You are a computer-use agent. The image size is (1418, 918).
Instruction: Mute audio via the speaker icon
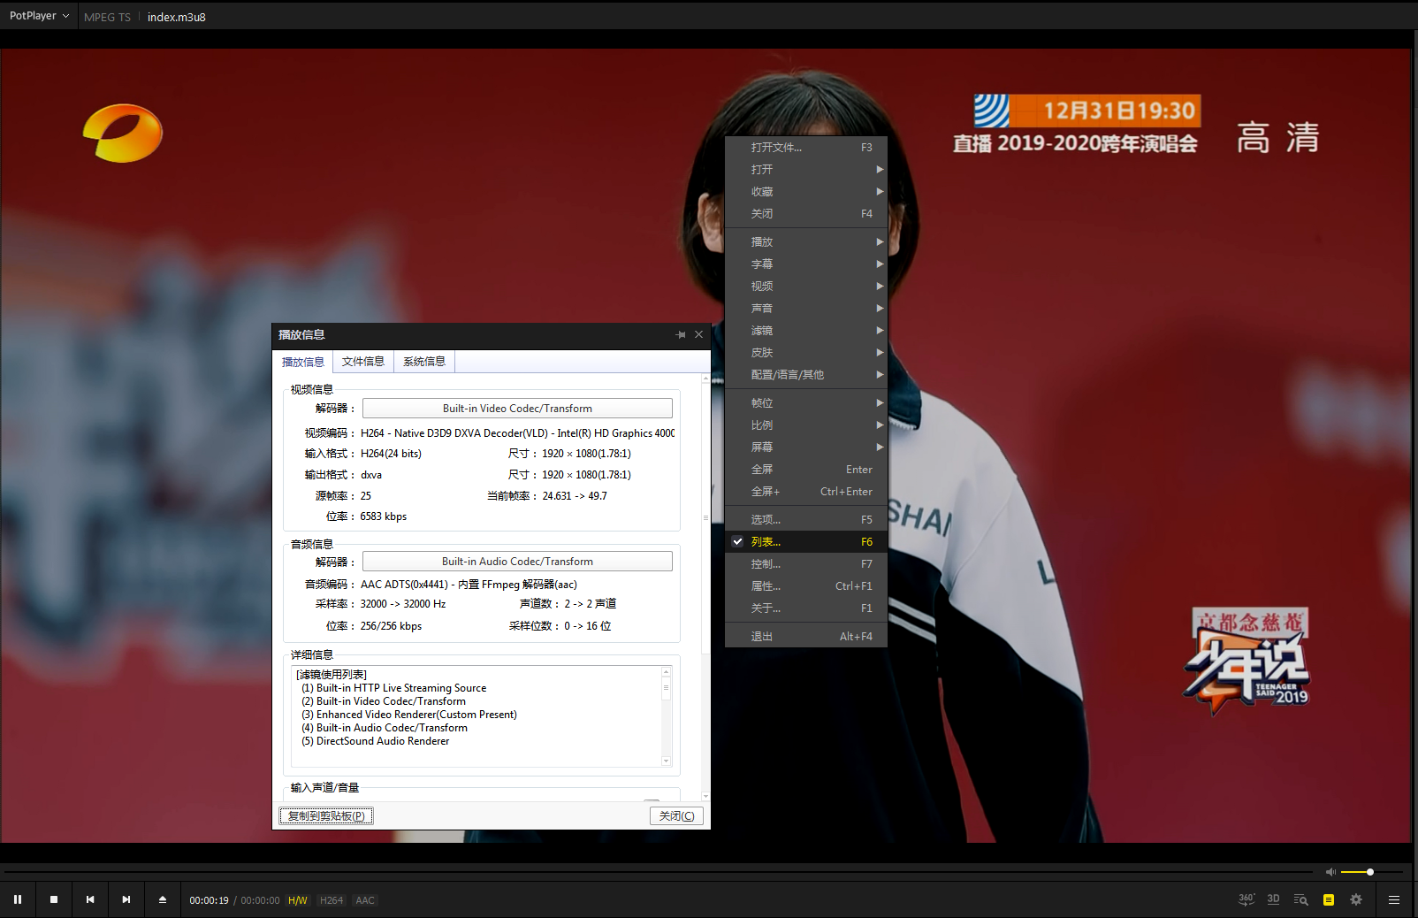(x=1330, y=872)
